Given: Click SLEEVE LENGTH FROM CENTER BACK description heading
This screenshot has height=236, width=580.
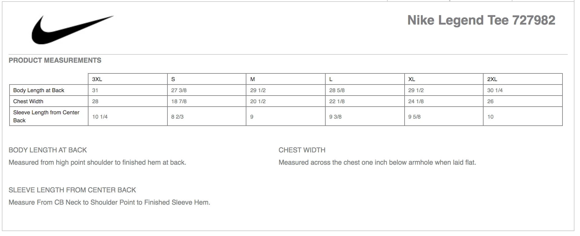Looking at the screenshot, I should [72, 190].
